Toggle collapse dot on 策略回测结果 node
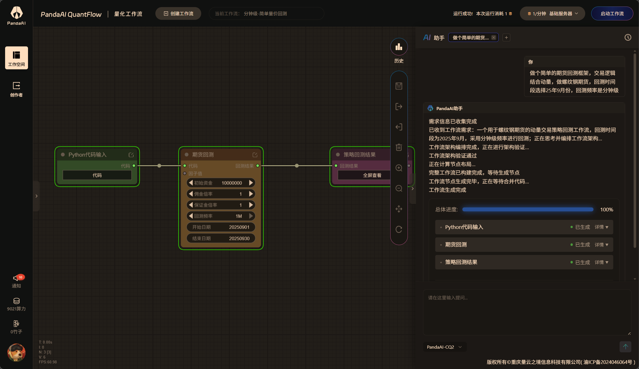Image resolution: width=639 pixels, height=369 pixels. [x=338, y=155]
